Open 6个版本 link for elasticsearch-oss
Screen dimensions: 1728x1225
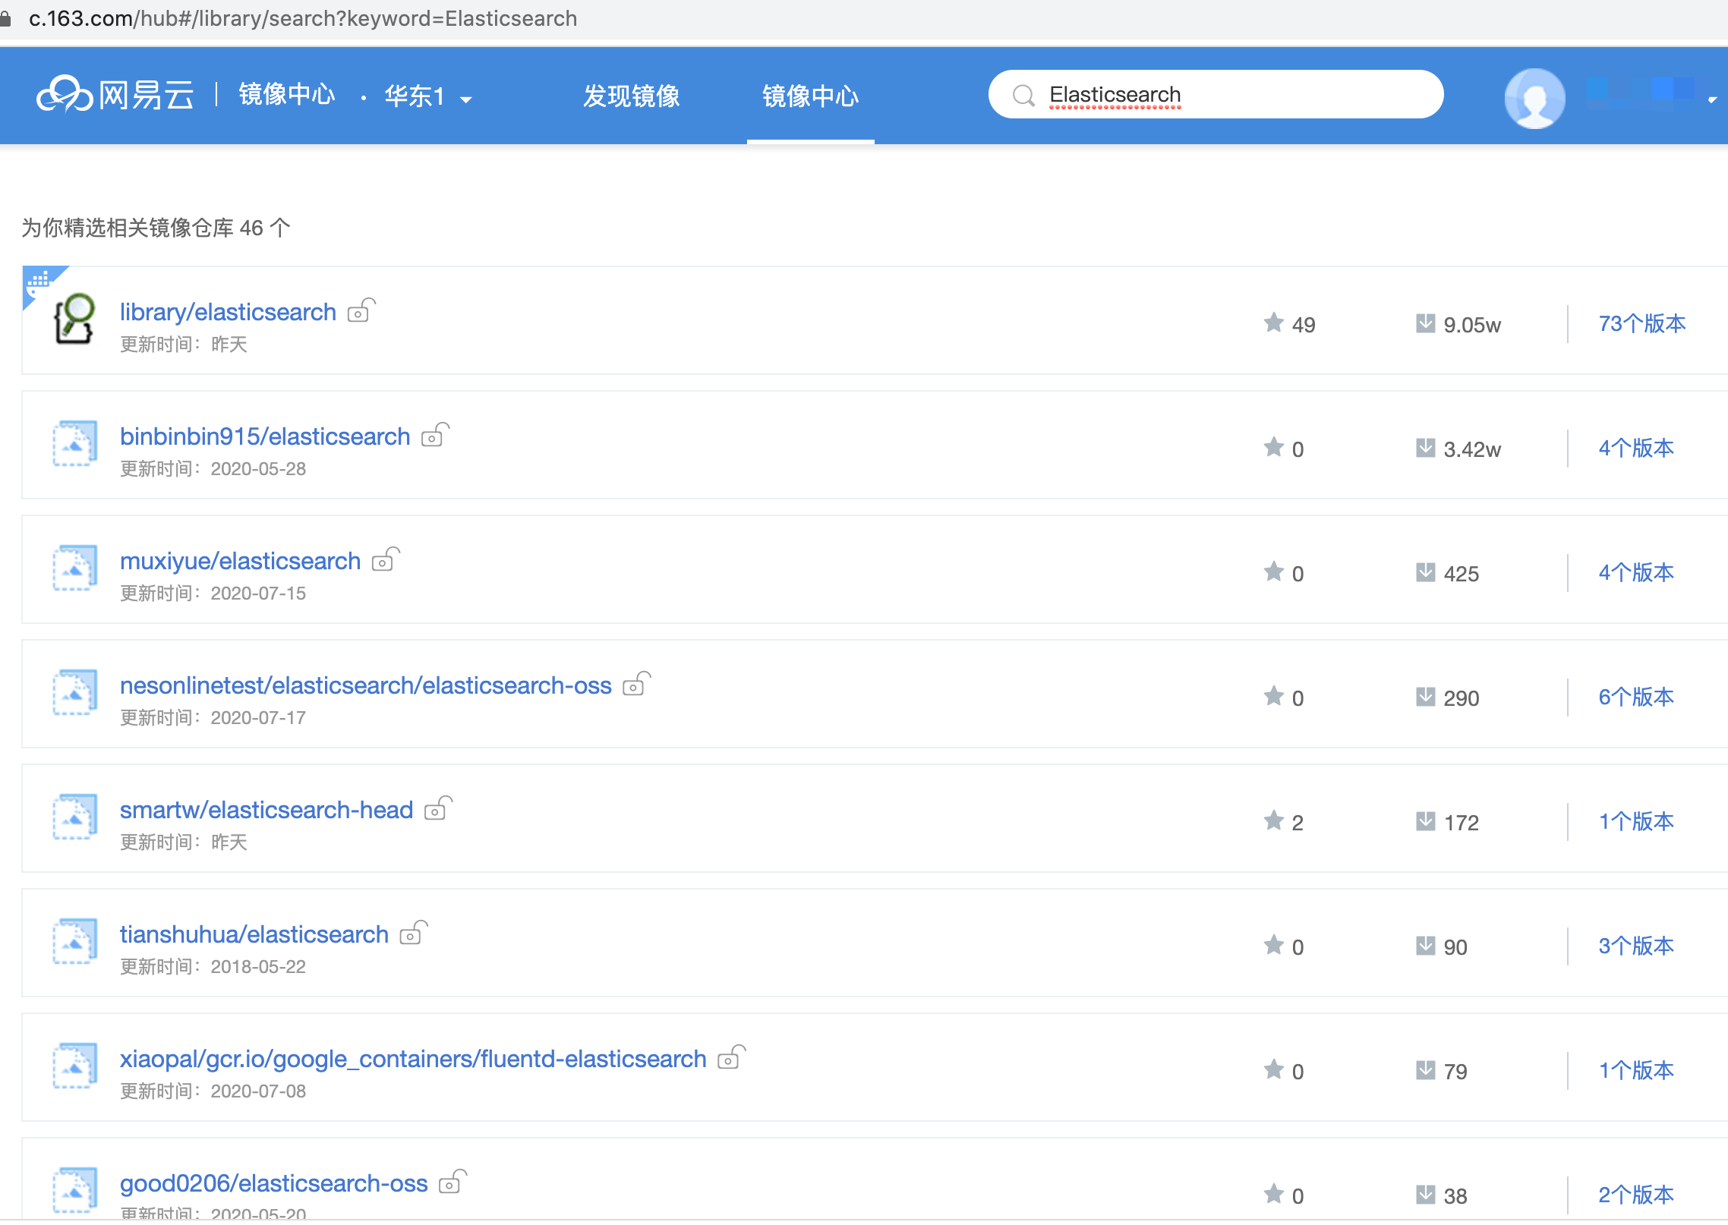click(1635, 698)
